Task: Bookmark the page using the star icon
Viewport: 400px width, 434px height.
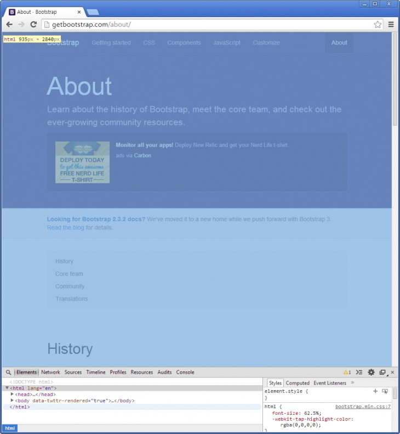Action: coord(378,24)
